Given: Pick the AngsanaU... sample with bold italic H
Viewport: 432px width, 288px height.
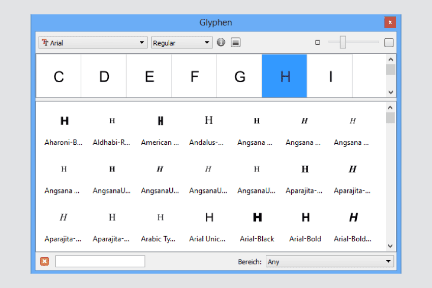Looking at the screenshot, I should tap(160, 179).
